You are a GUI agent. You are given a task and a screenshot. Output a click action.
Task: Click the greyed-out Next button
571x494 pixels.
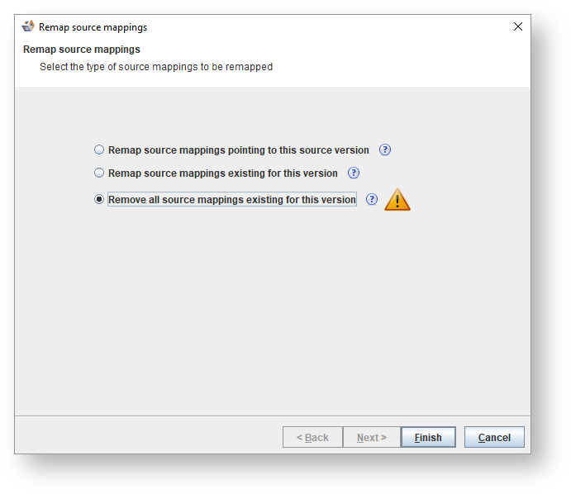pos(371,438)
